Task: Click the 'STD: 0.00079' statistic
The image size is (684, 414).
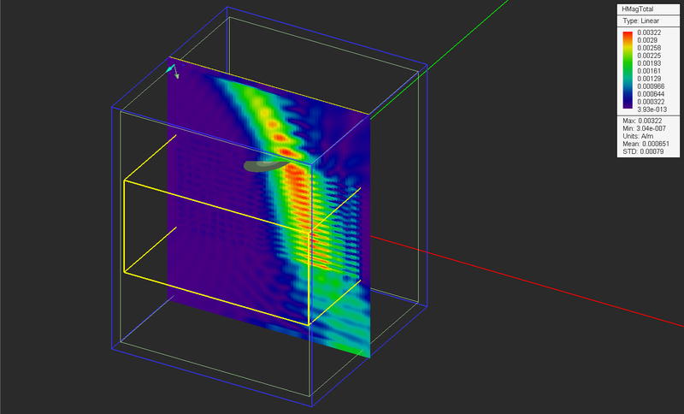Action: coord(643,151)
